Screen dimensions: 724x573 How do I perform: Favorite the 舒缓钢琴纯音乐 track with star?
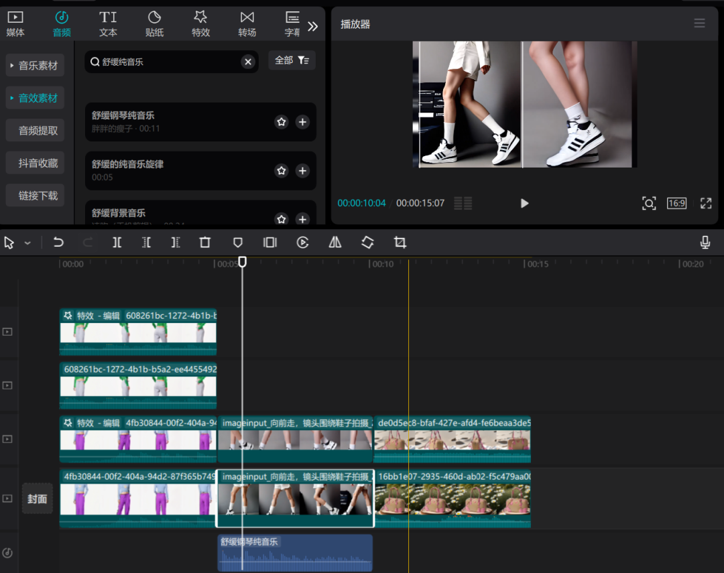pyautogui.click(x=282, y=122)
